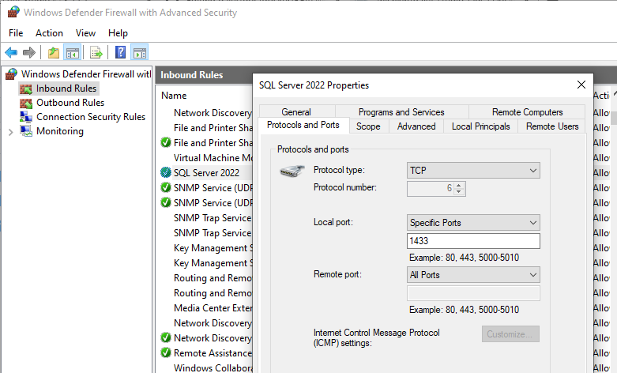Viewport: 617px width, 373px height.
Task: Select Monitoring in the tree
Action: click(60, 131)
